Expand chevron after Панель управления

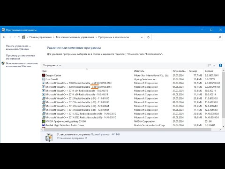point(54,37)
